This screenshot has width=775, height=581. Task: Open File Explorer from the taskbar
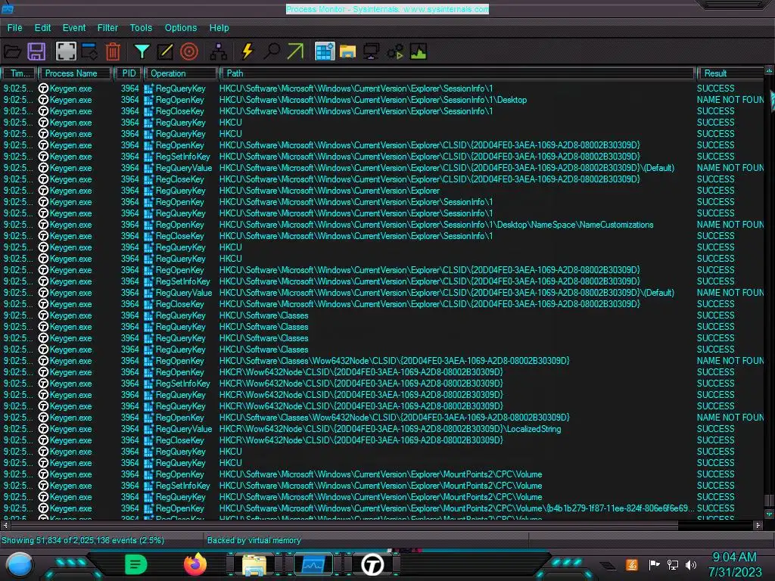[x=254, y=564]
